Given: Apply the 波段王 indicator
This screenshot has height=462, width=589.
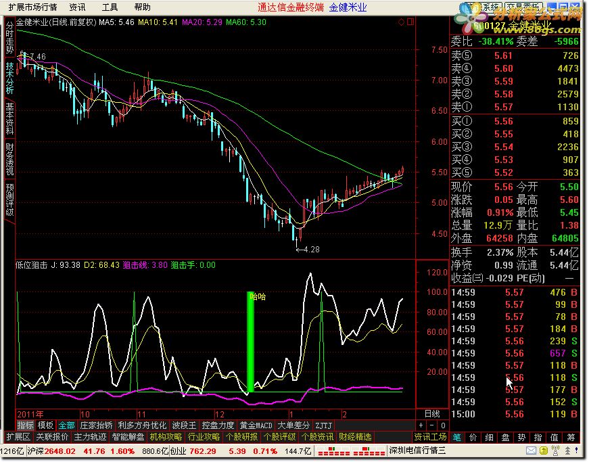Looking at the screenshot, I should pyautogui.click(x=184, y=425).
